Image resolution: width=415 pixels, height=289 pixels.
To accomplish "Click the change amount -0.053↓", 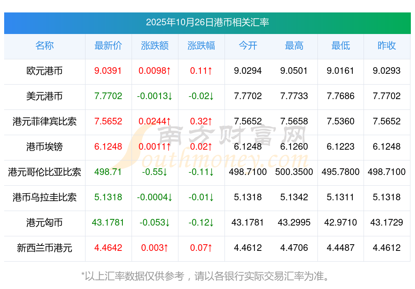I will pyautogui.click(x=155, y=222).
